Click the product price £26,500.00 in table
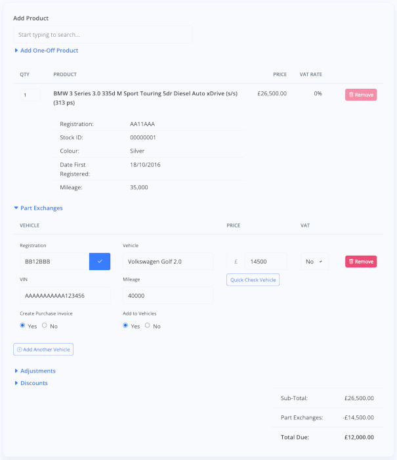Image resolution: width=397 pixels, height=460 pixels. 272,93
